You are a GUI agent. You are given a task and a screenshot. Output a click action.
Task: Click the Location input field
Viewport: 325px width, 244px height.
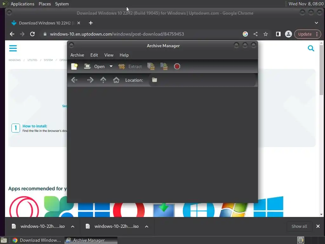[202, 80]
